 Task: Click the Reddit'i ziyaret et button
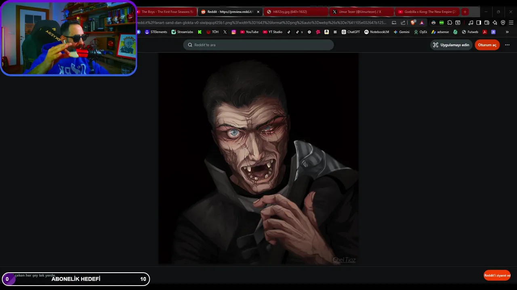pos(497,275)
